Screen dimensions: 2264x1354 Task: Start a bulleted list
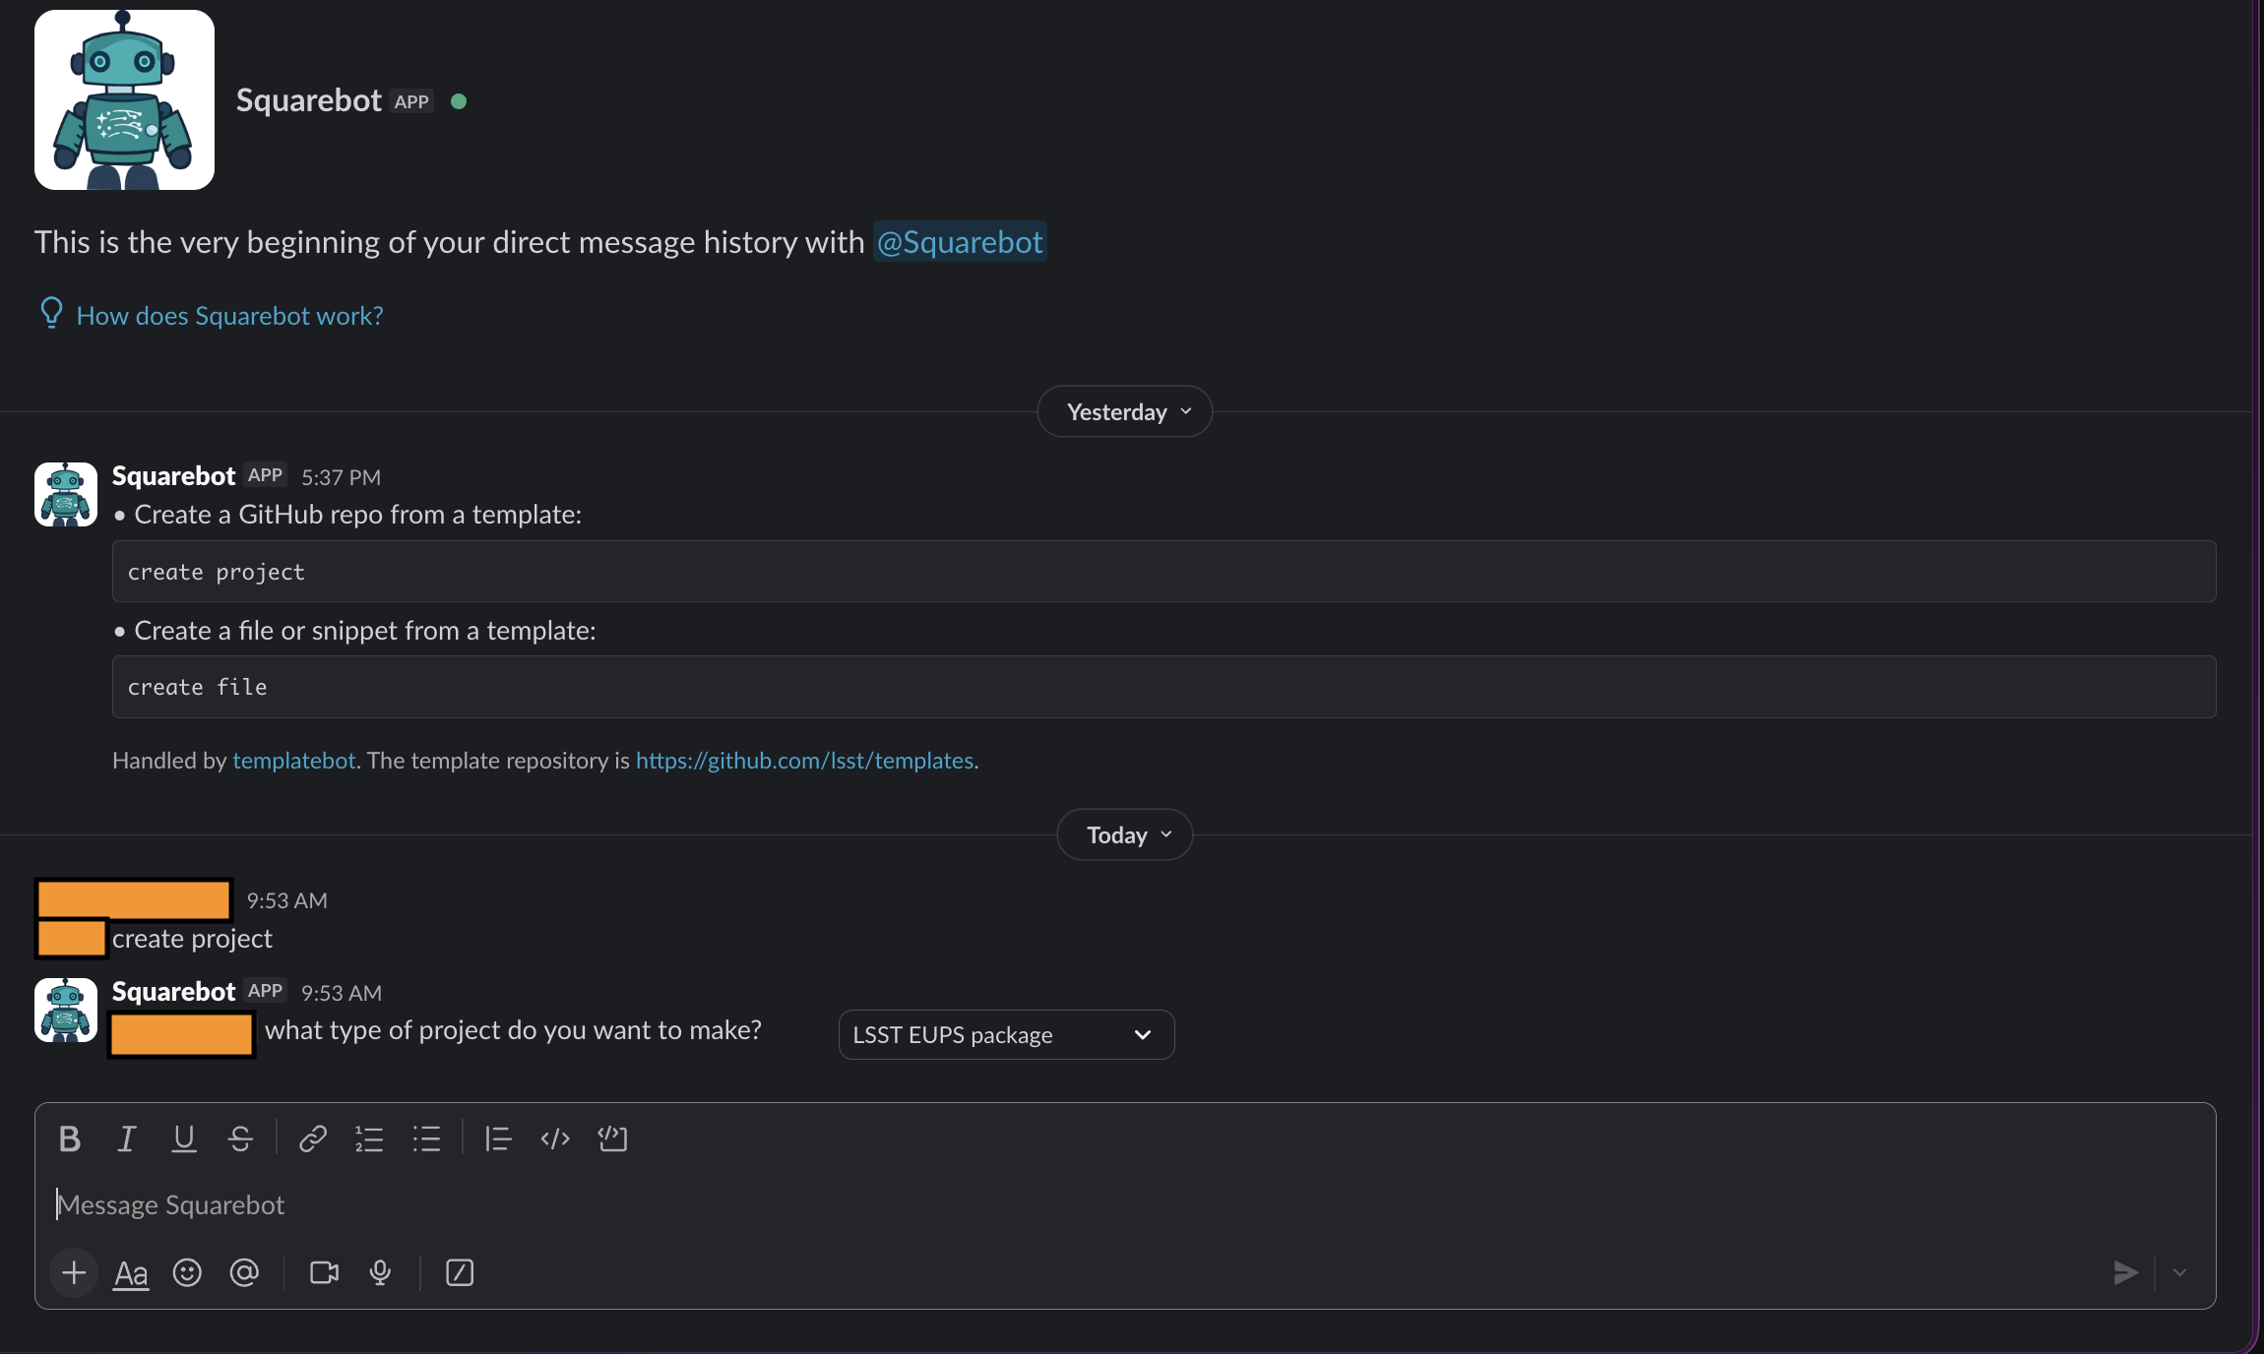coord(426,1139)
